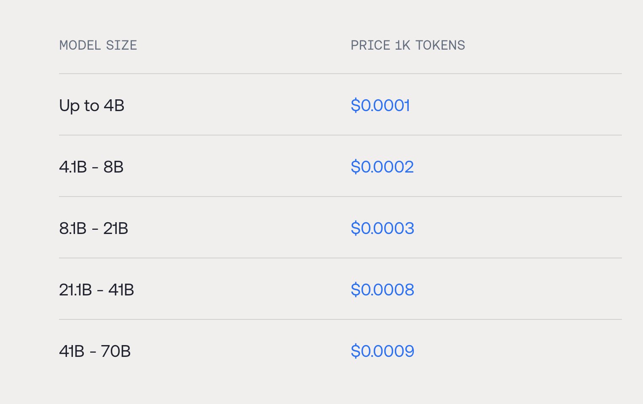Click the divider line under the header row
Screen dimensions: 643x404
click(x=340, y=74)
